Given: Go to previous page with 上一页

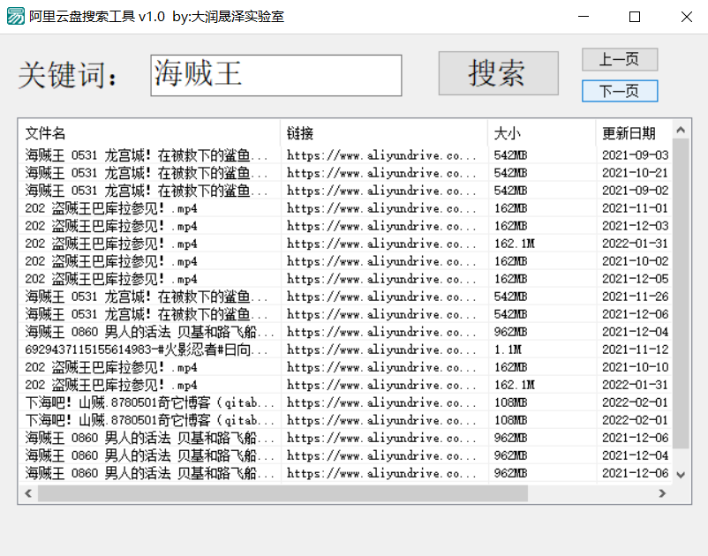Looking at the screenshot, I should pos(619,59).
